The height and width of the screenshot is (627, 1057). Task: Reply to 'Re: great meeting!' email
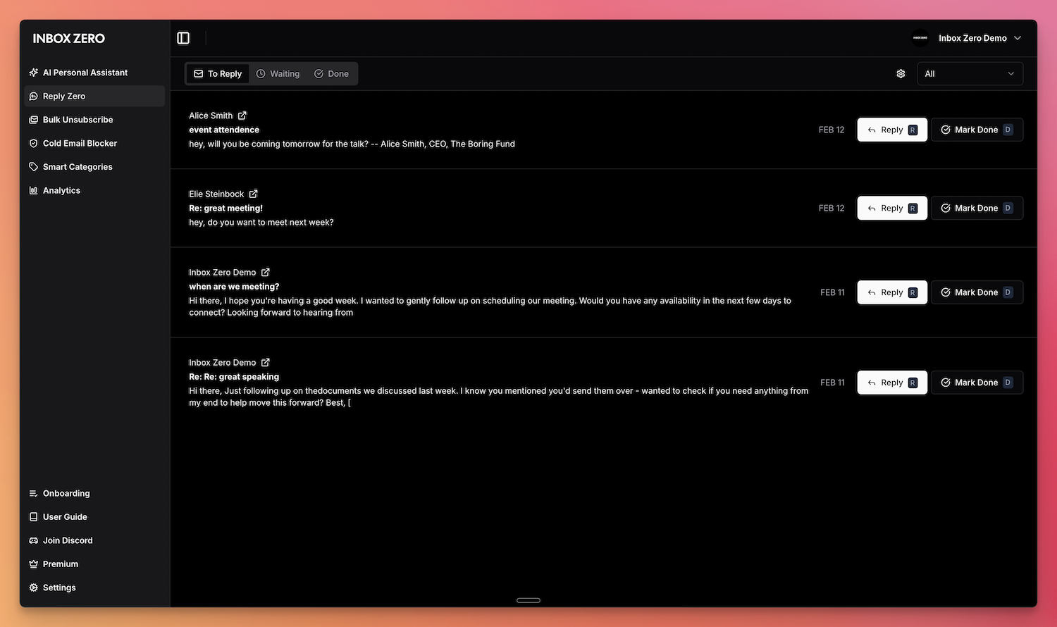[892, 208]
